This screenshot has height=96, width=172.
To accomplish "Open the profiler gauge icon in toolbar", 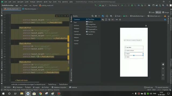I will click(x=139, y=5).
